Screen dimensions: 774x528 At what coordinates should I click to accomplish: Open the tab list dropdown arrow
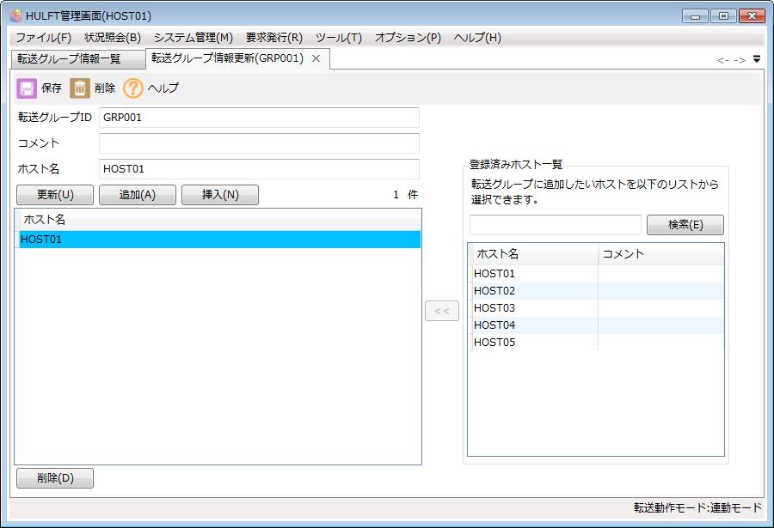coord(757,59)
